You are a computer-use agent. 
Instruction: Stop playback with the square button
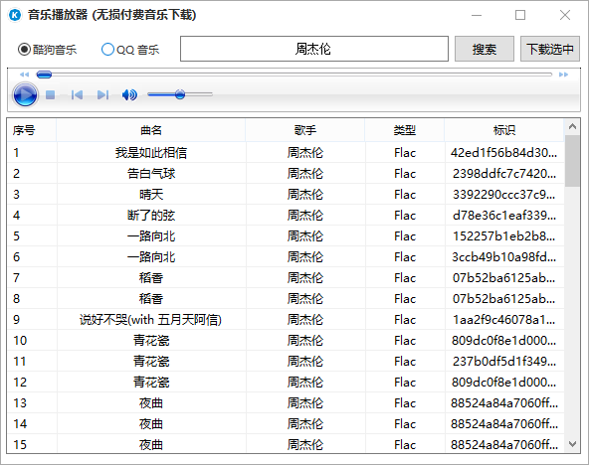[51, 94]
